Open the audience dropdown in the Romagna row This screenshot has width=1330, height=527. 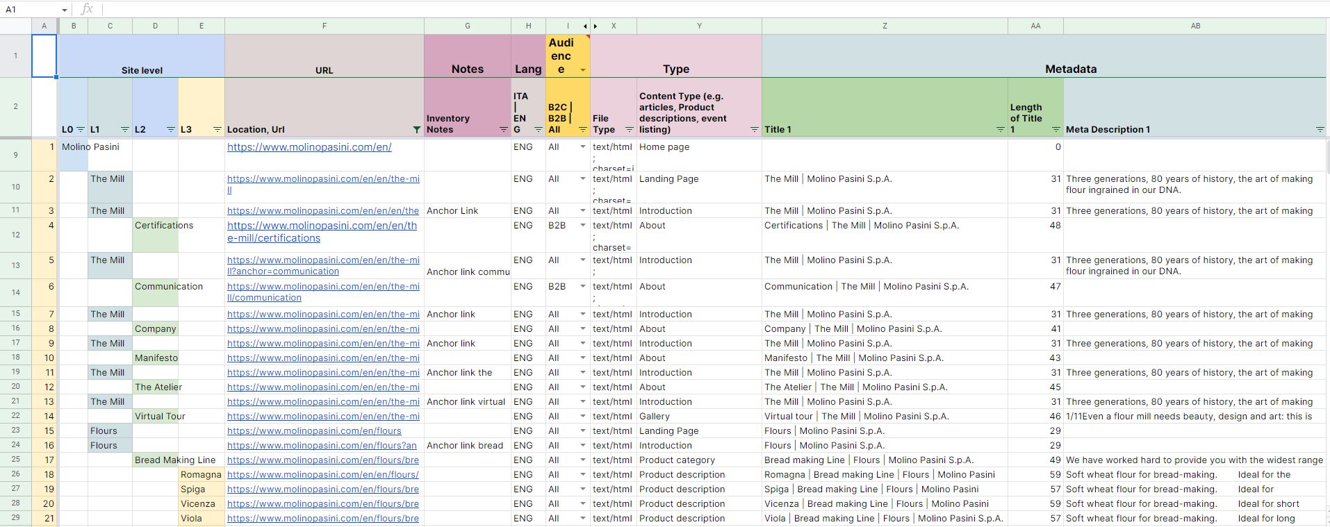coord(583,475)
